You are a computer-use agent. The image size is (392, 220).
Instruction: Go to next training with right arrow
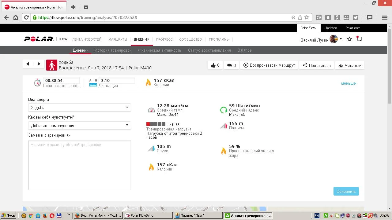click(x=39, y=64)
